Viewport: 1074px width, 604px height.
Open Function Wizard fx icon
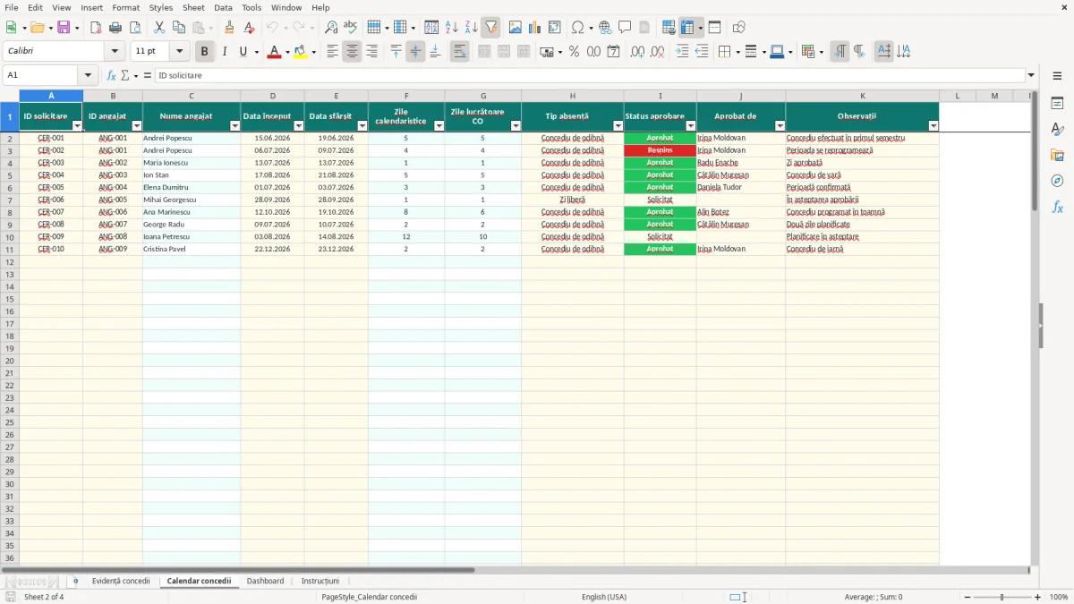[x=111, y=75]
